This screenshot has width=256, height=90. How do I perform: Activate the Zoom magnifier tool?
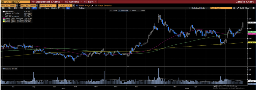pyautogui.click(x=141, y=10)
